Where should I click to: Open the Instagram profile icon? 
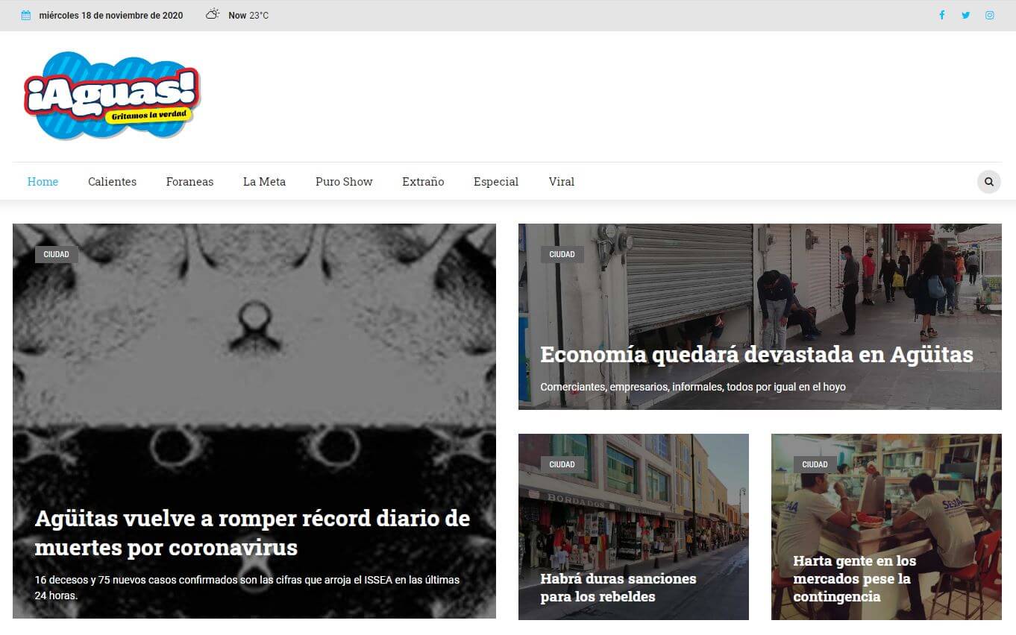click(989, 15)
